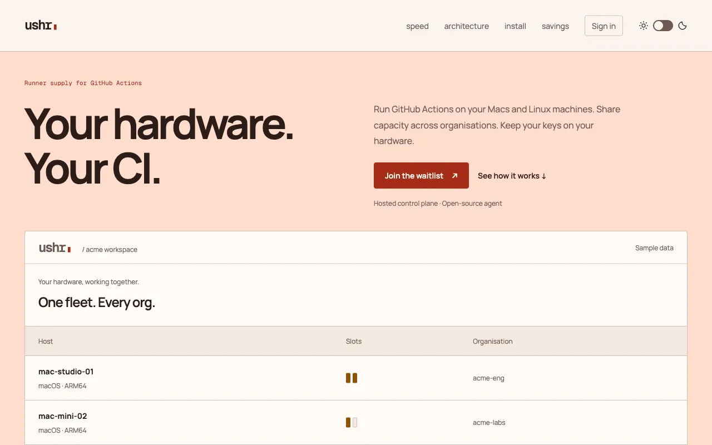Open the install nav link
The width and height of the screenshot is (712, 445).
(x=515, y=26)
